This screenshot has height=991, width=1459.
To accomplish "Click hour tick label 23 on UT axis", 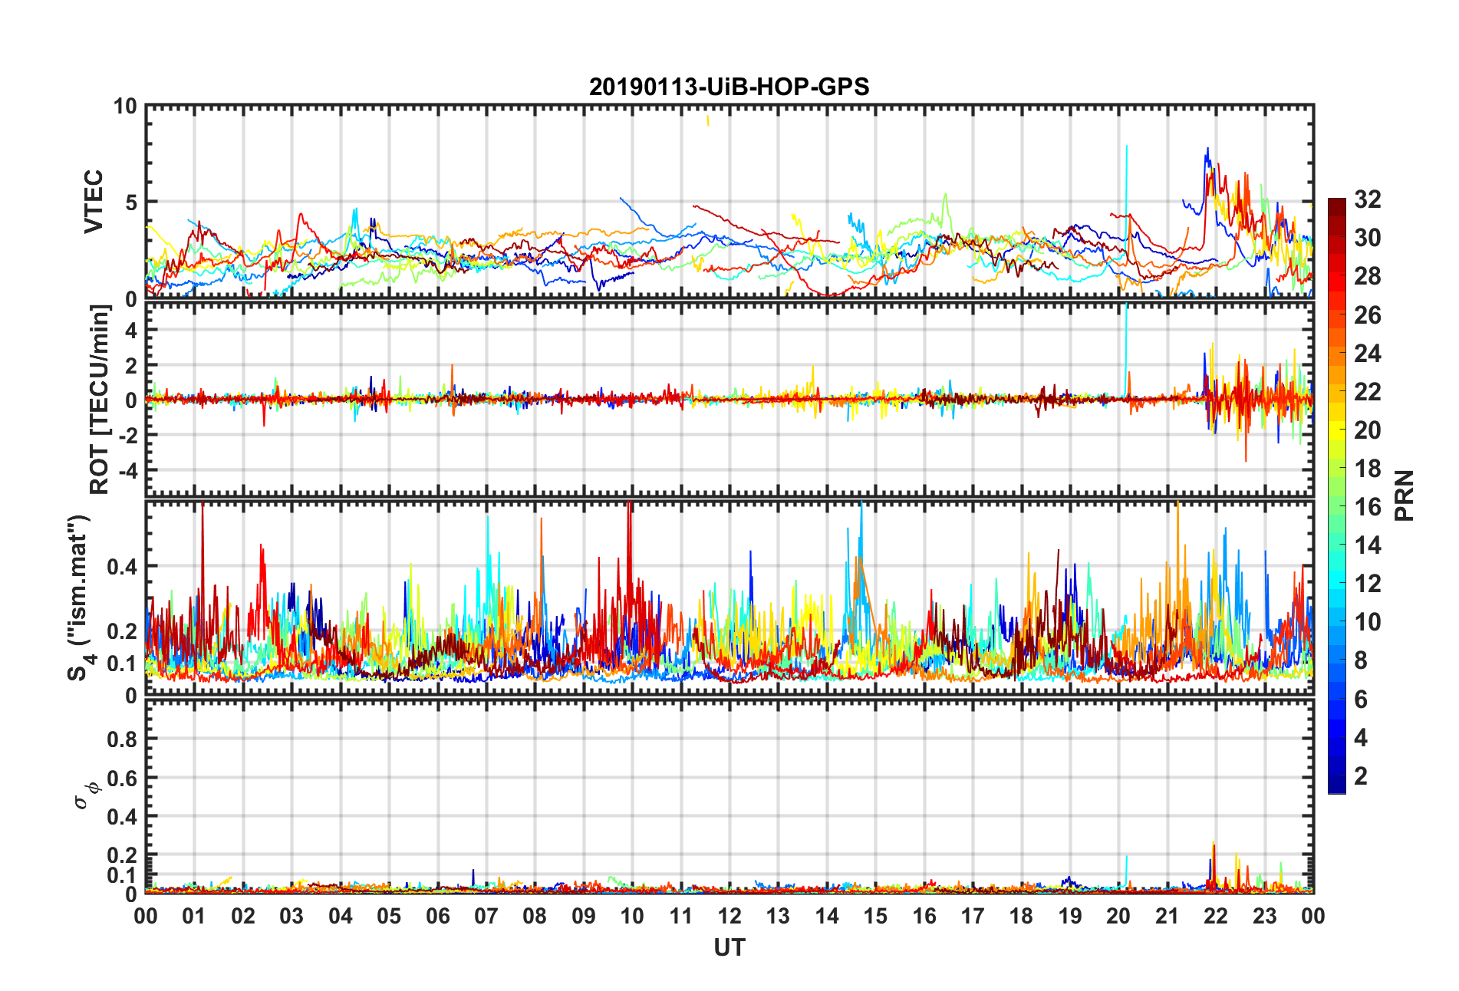I will (x=1264, y=916).
